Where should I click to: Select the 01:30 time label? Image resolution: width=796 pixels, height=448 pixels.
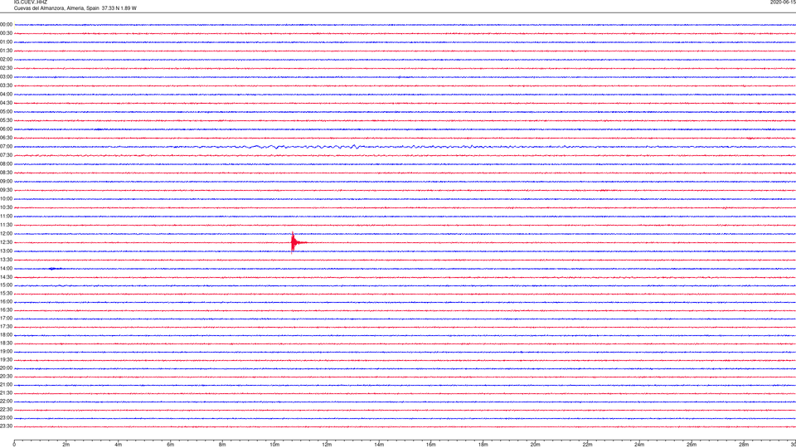pos(6,51)
